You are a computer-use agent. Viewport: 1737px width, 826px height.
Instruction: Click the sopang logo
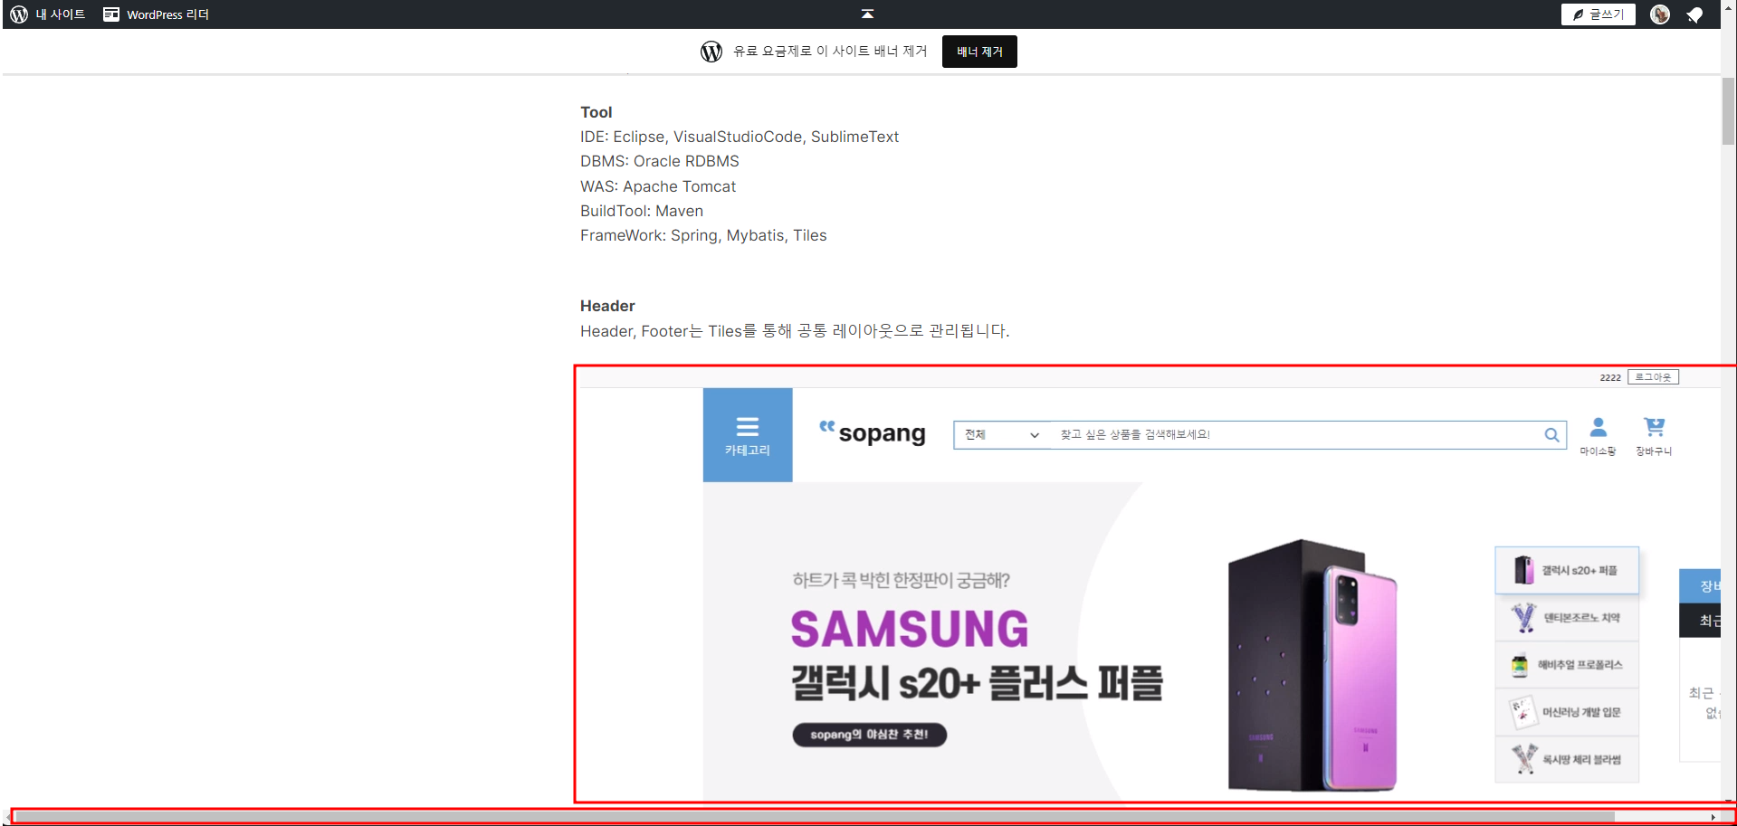[x=873, y=432]
